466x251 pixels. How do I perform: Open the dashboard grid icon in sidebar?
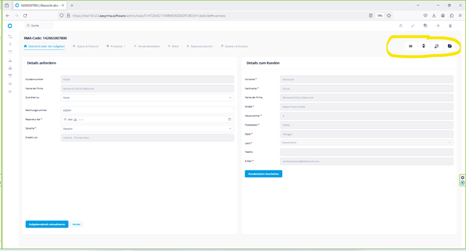point(10,37)
